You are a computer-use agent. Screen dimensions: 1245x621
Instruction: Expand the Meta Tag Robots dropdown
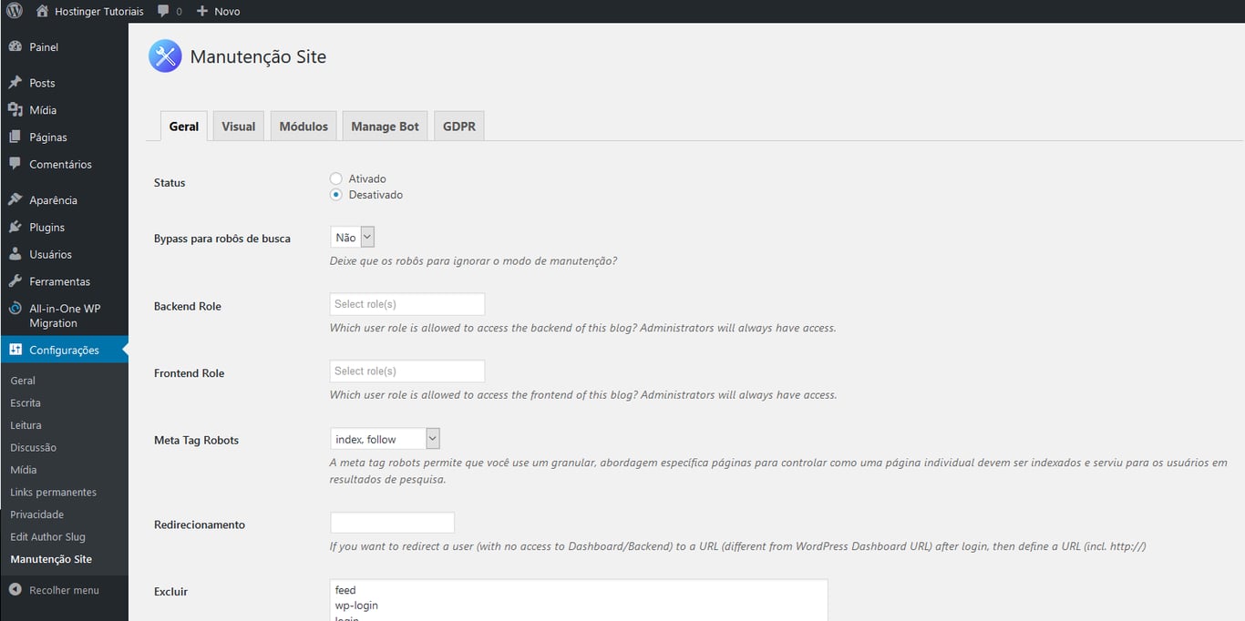coord(385,440)
